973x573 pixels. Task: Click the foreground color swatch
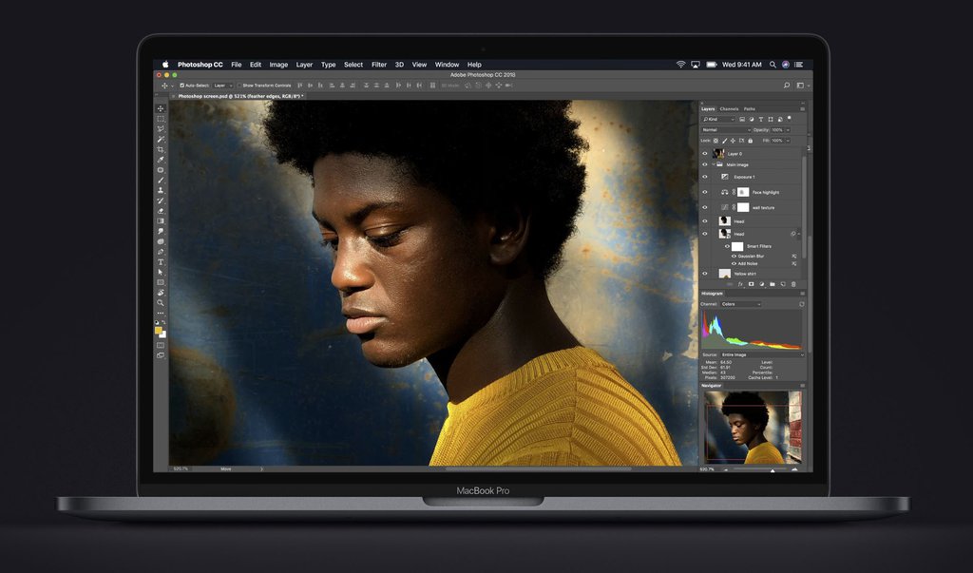tap(159, 331)
